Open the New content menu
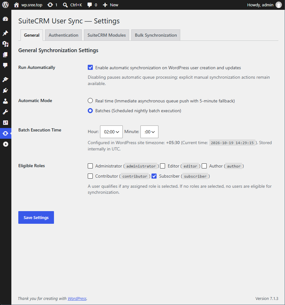This screenshot has width=285, height=305. [110, 5]
